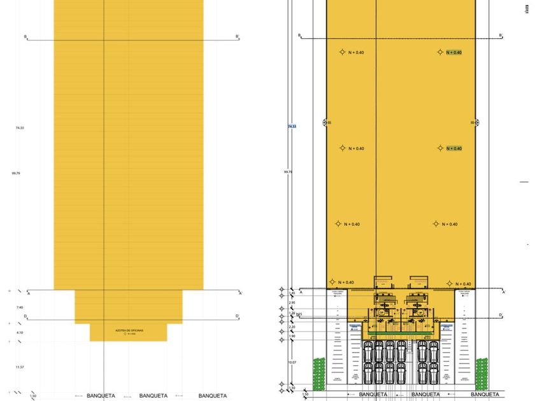Click the AZOTEA DE OFICINAS roof label
The width and height of the screenshot is (535, 401).
pyautogui.click(x=129, y=330)
